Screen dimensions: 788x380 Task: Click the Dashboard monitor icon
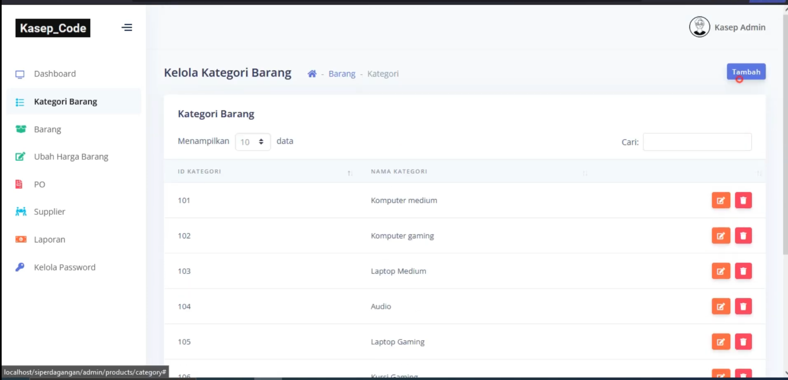click(20, 74)
